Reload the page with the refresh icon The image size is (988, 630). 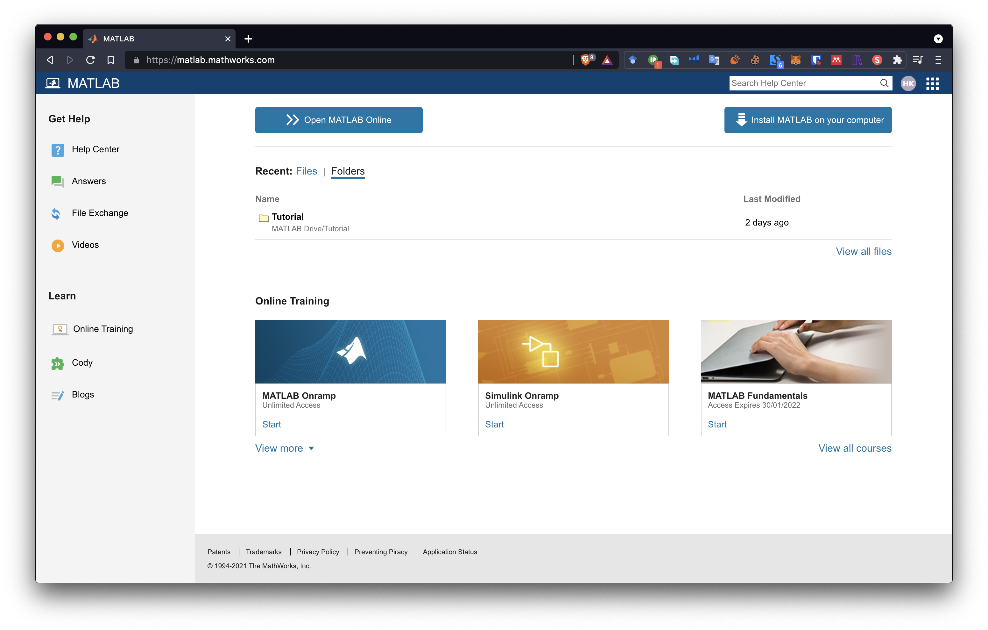(x=90, y=60)
